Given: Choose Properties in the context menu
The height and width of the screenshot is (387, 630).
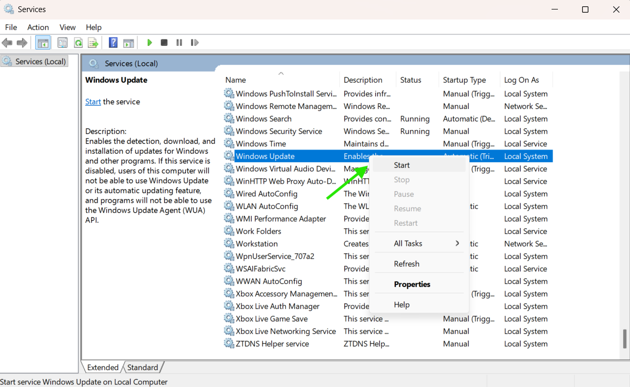Looking at the screenshot, I should (419, 284).
